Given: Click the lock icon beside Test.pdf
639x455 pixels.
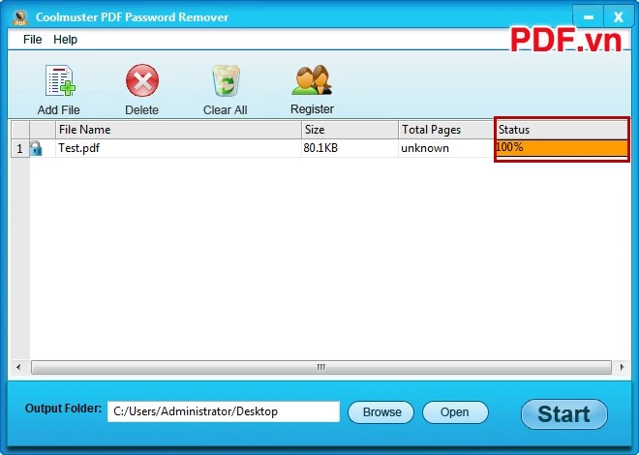Looking at the screenshot, I should point(36,148).
